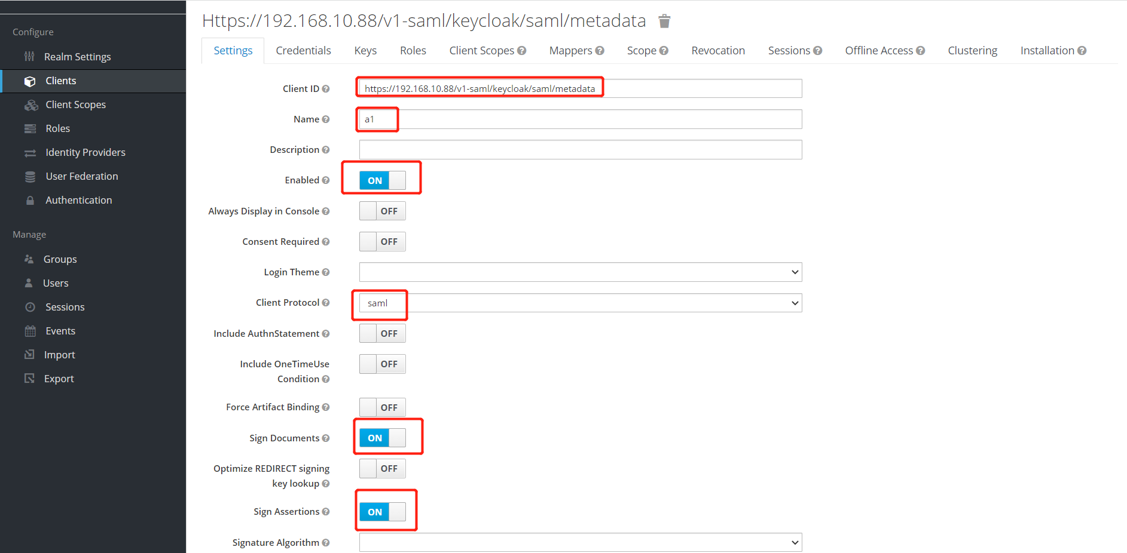The width and height of the screenshot is (1127, 553).
Task: Click the help icon next to Consent Required
Action: (326, 242)
